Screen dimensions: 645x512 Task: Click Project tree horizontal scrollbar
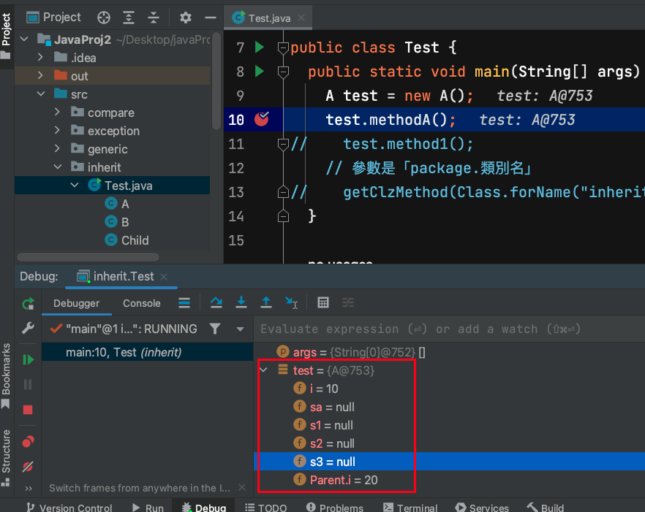(88, 257)
